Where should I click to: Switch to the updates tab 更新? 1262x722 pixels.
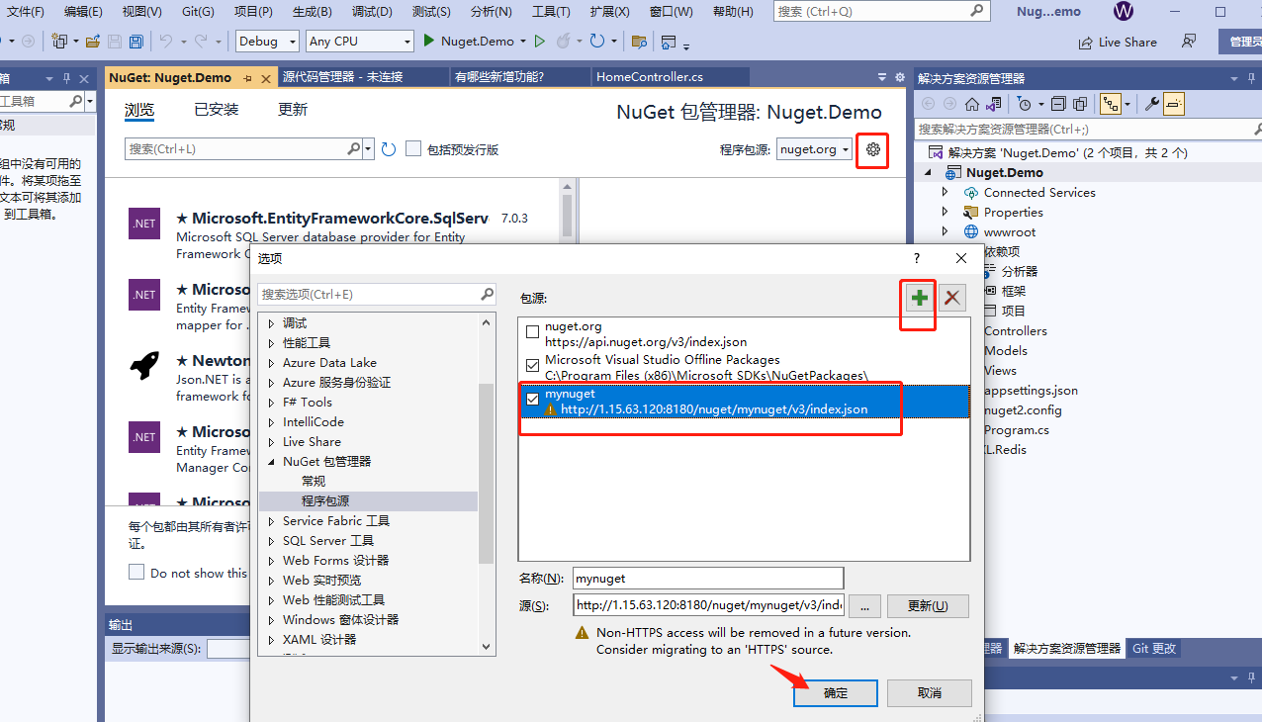click(x=293, y=109)
